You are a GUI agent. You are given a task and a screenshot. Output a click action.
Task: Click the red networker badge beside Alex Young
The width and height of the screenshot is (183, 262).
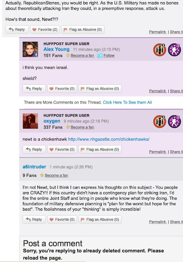click(160, 50)
